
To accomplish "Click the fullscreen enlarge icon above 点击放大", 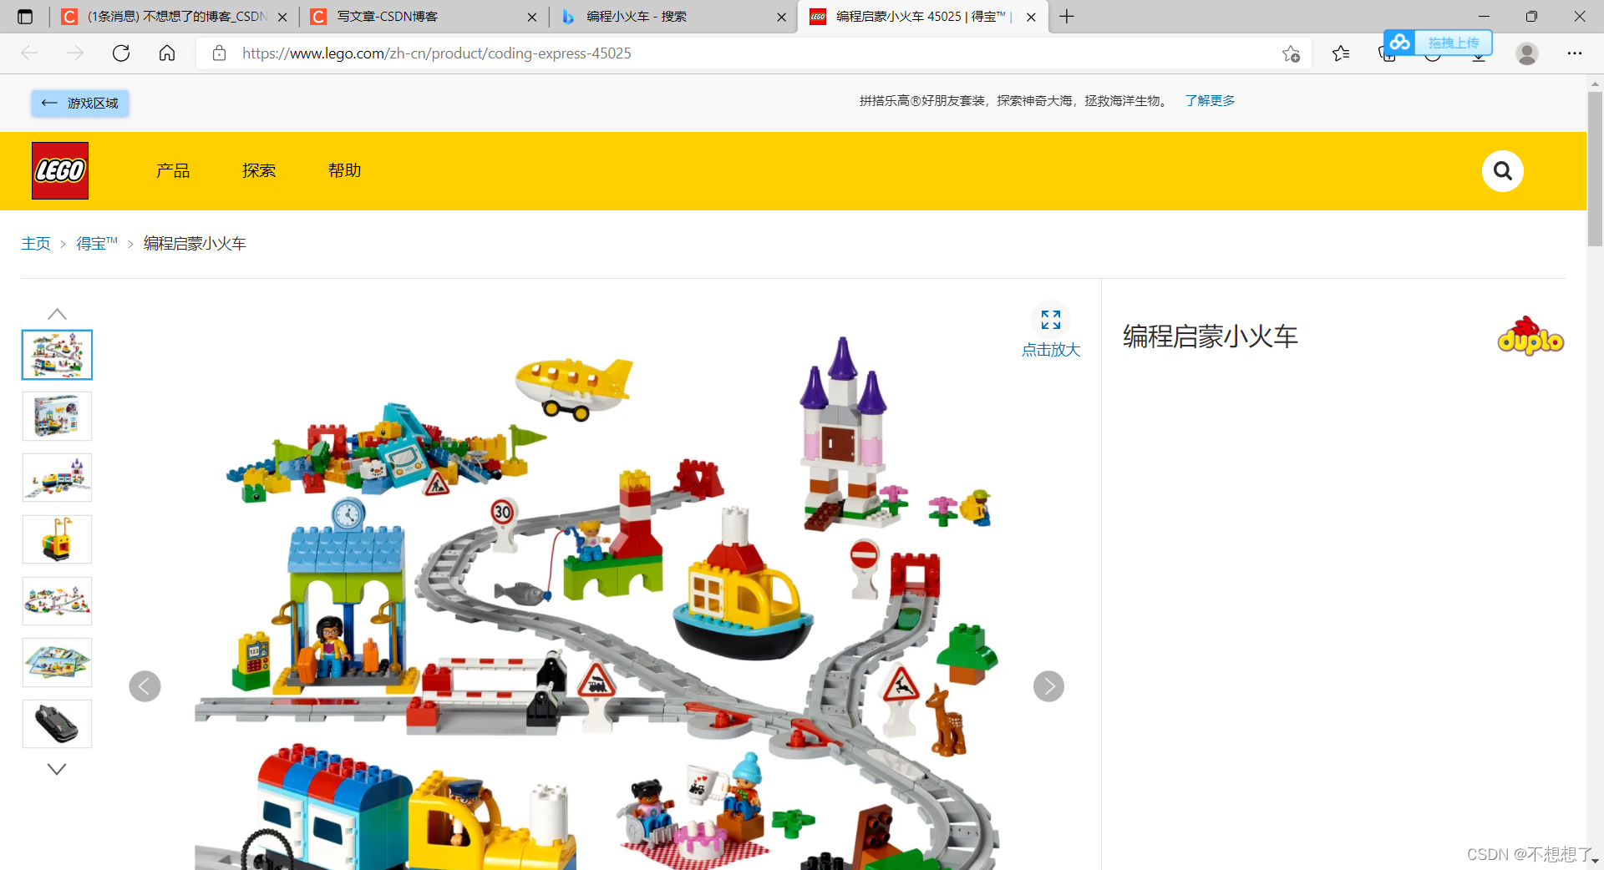I will [1051, 320].
